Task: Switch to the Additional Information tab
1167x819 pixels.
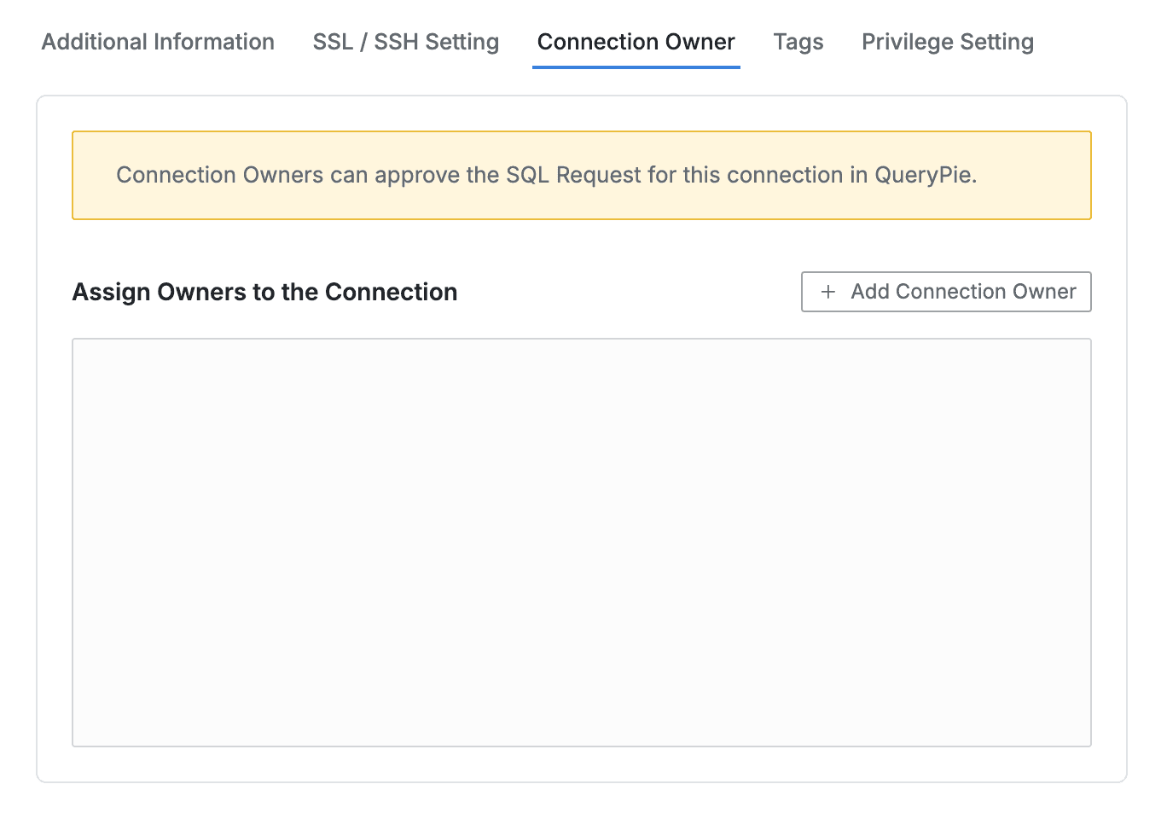Action: point(158,41)
